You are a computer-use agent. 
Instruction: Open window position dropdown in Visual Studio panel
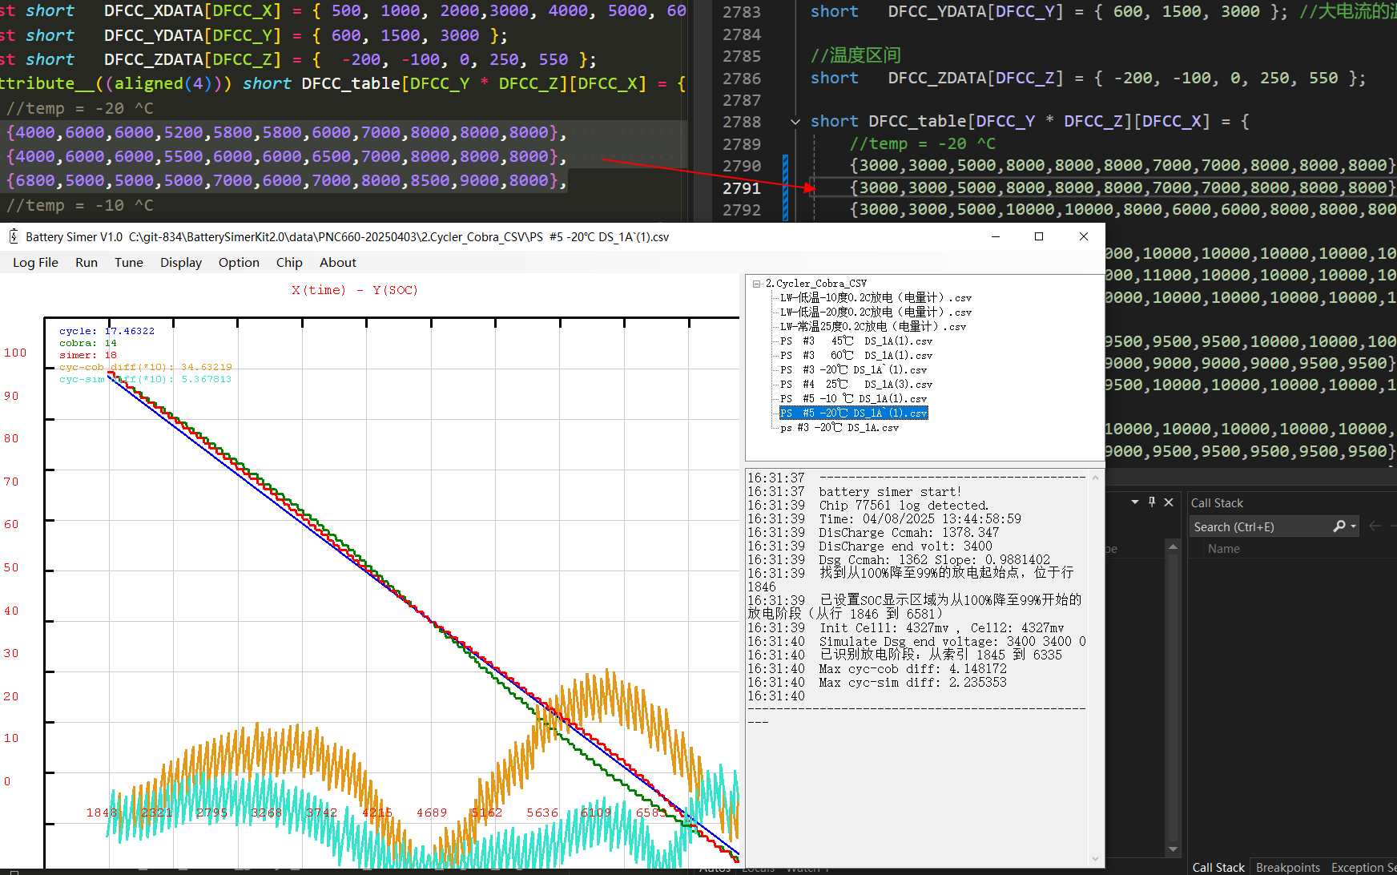[x=1135, y=502]
